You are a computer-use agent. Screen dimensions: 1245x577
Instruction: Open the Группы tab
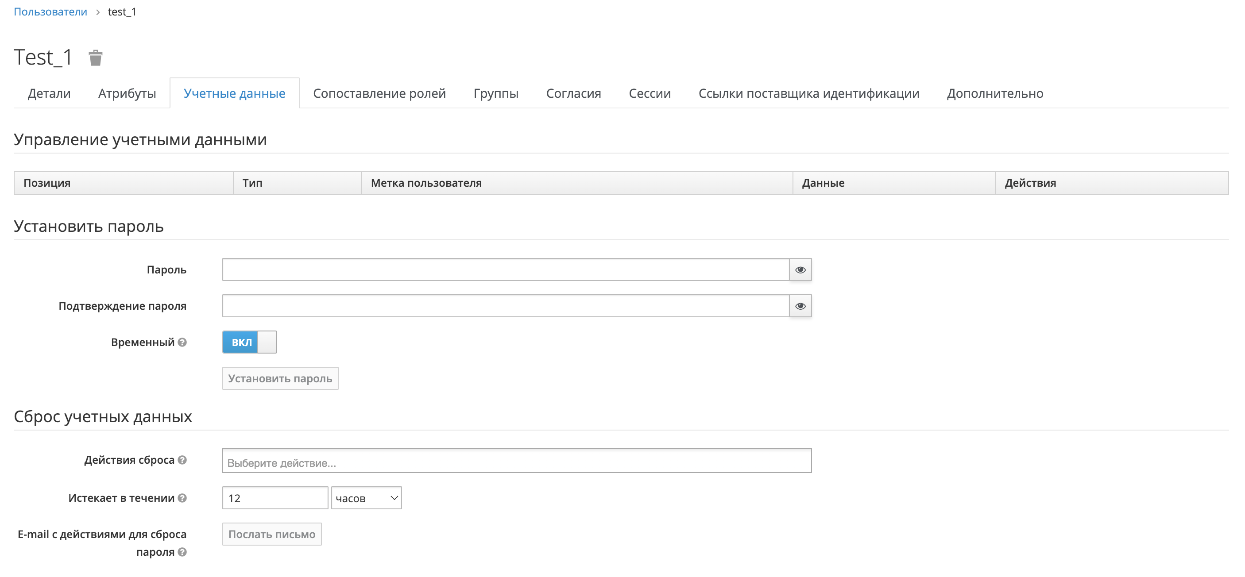pos(495,94)
